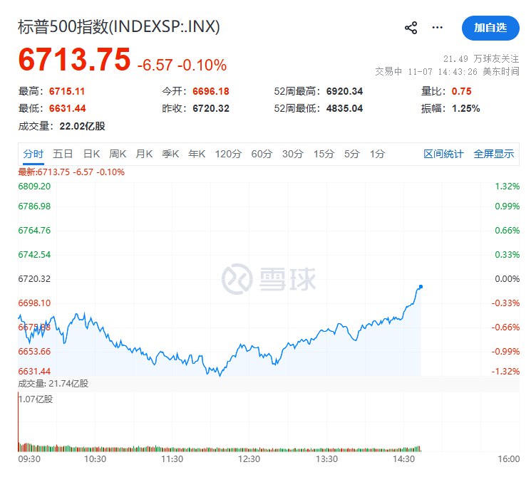Choose the 15分 interval tab
This screenshot has width=531, height=477.
click(324, 154)
